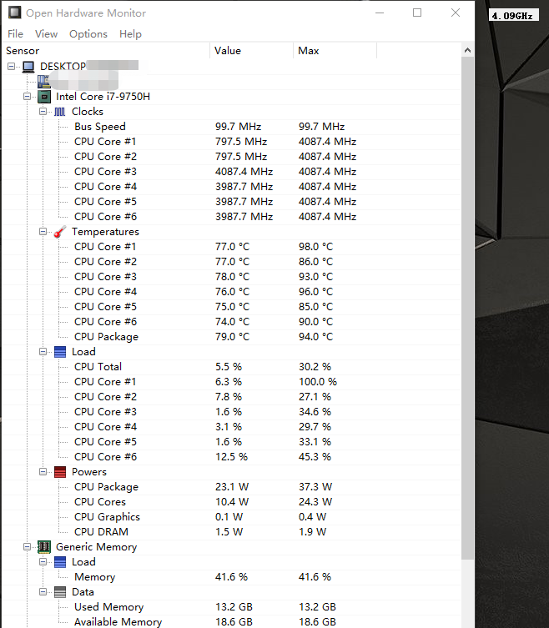Collapse the Clocks group
Screen dimensions: 549x628
click(43, 112)
